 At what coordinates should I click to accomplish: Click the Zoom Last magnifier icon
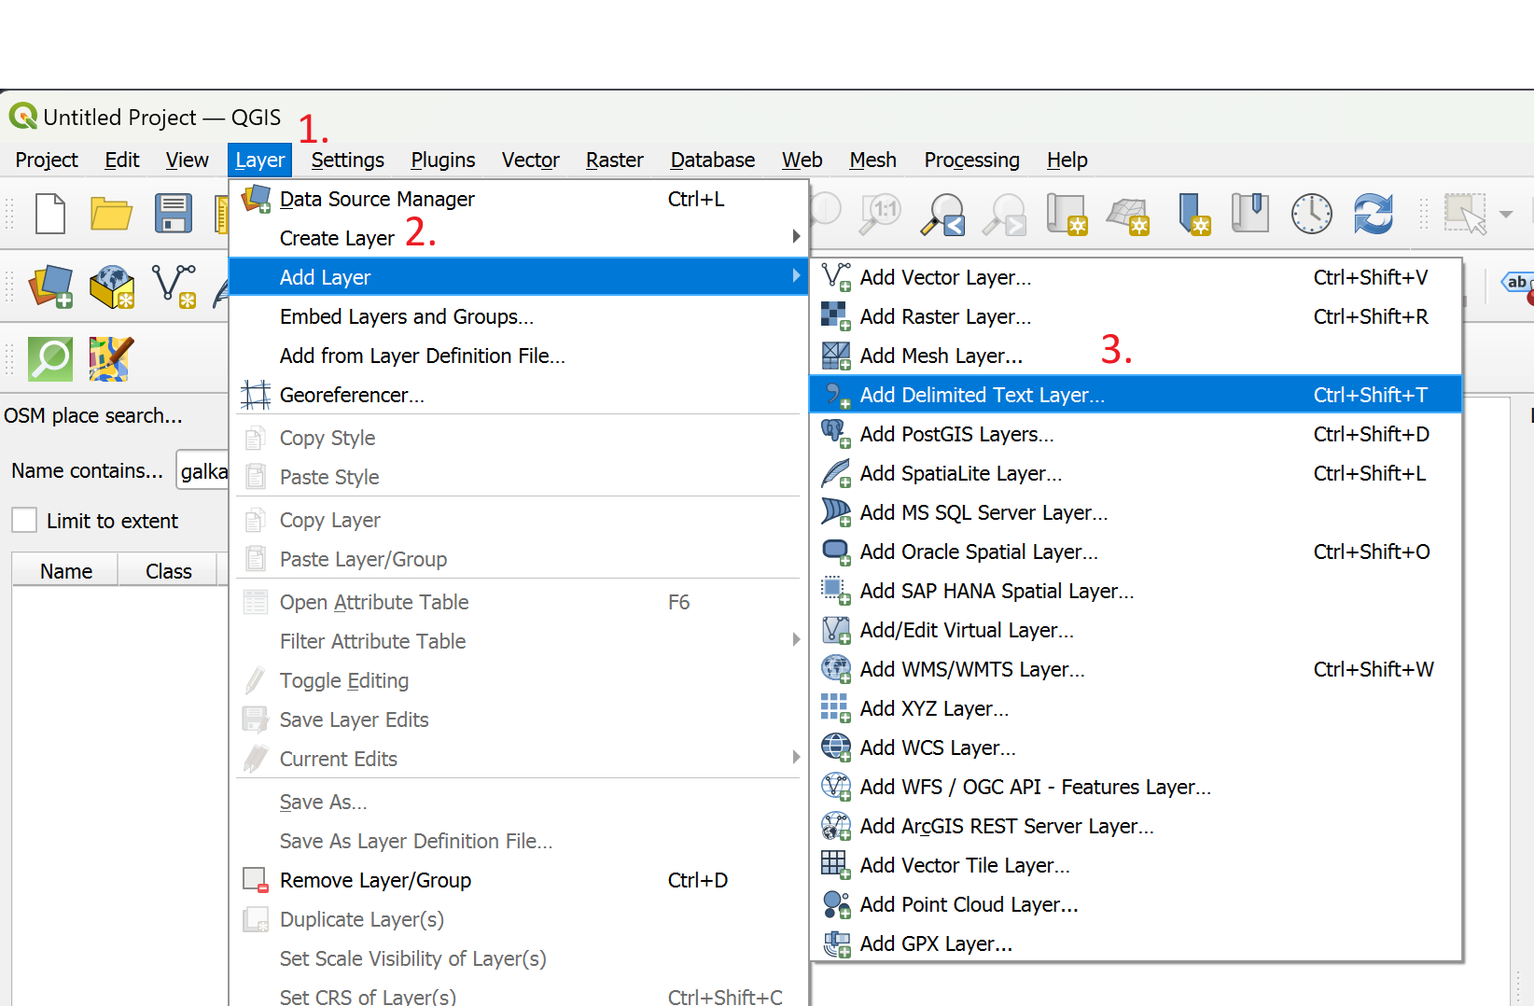[x=942, y=214]
